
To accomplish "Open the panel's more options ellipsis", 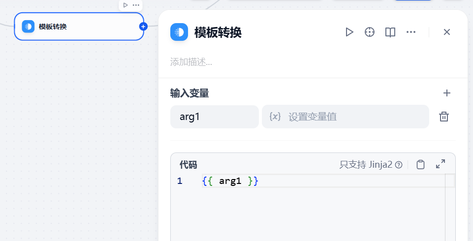I will coord(411,32).
